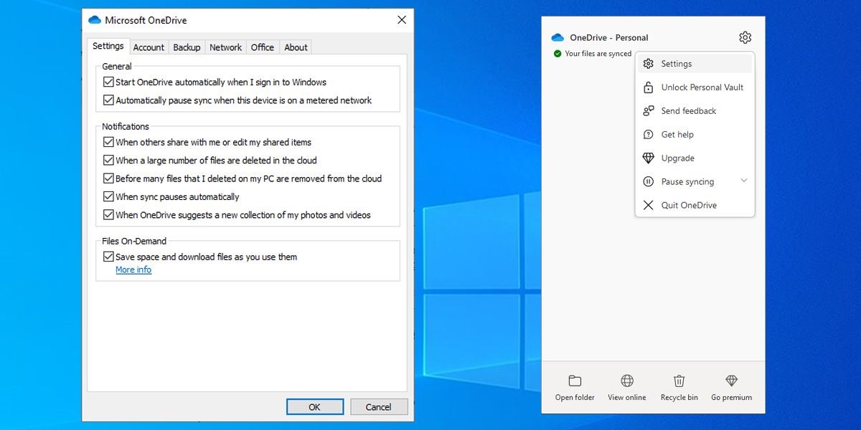Click the More info link
The image size is (861, 430).
[x=133, y=269]
